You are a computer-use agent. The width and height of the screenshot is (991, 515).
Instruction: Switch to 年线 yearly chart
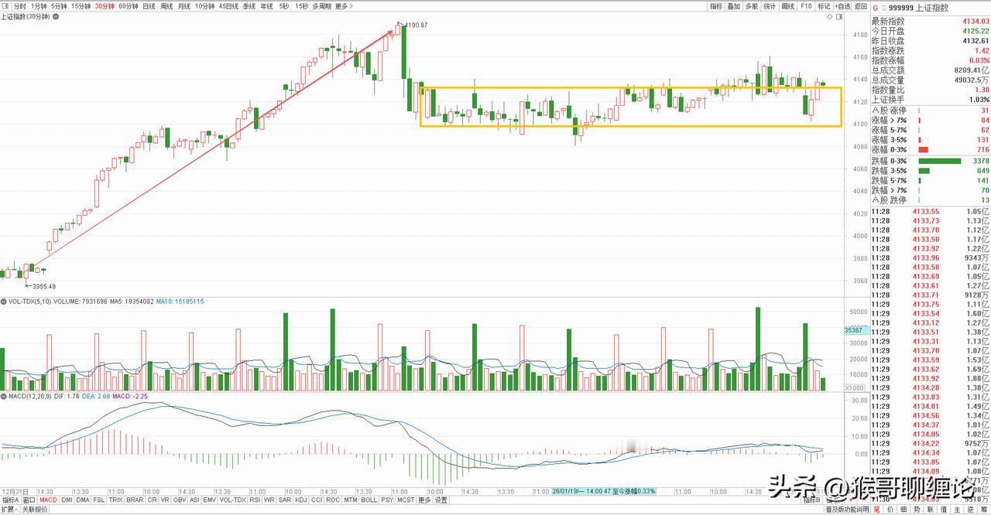pyautogui.click(x=267, y=6)
